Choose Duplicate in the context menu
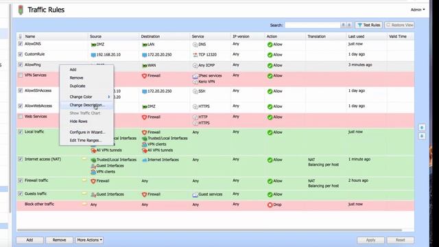The height and width of the screenshot is (247, 439). 86,86
